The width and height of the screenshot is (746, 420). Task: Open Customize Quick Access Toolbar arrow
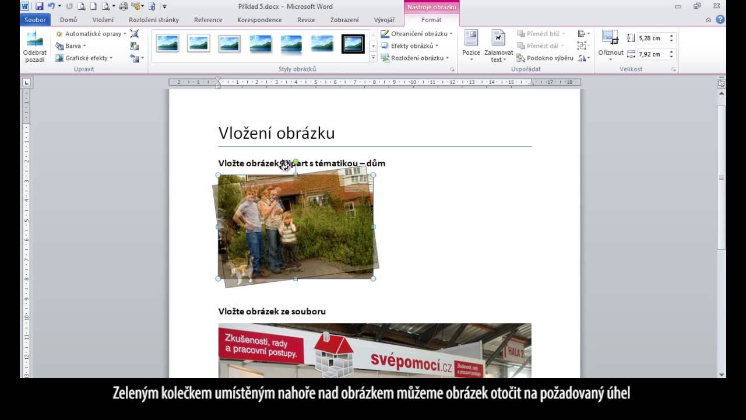164,6
